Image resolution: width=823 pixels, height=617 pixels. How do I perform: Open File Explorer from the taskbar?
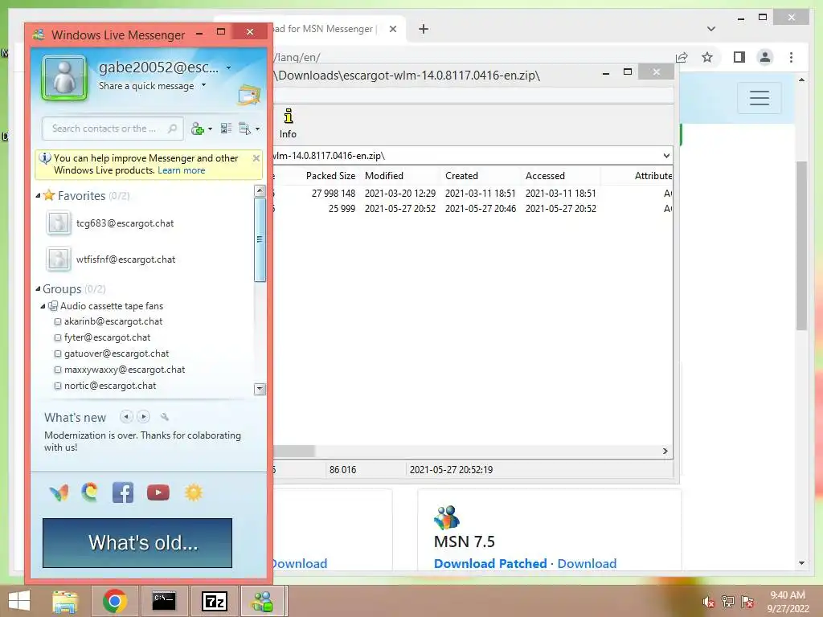pyautogui.click(x=64, y=601)
